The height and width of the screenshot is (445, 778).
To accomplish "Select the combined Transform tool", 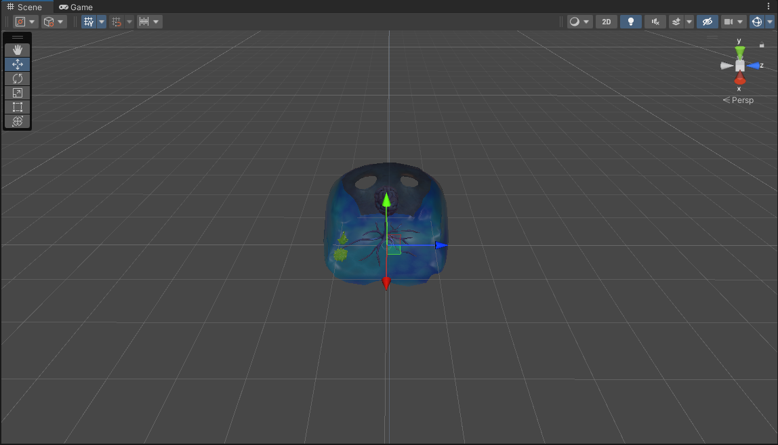I will point(18,121).
